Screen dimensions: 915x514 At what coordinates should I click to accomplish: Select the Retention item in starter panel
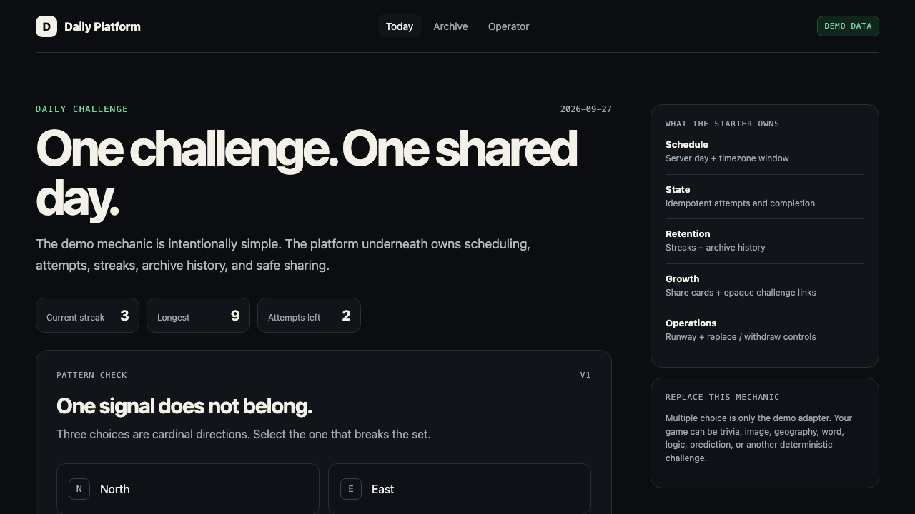click(x=765, y=241)
